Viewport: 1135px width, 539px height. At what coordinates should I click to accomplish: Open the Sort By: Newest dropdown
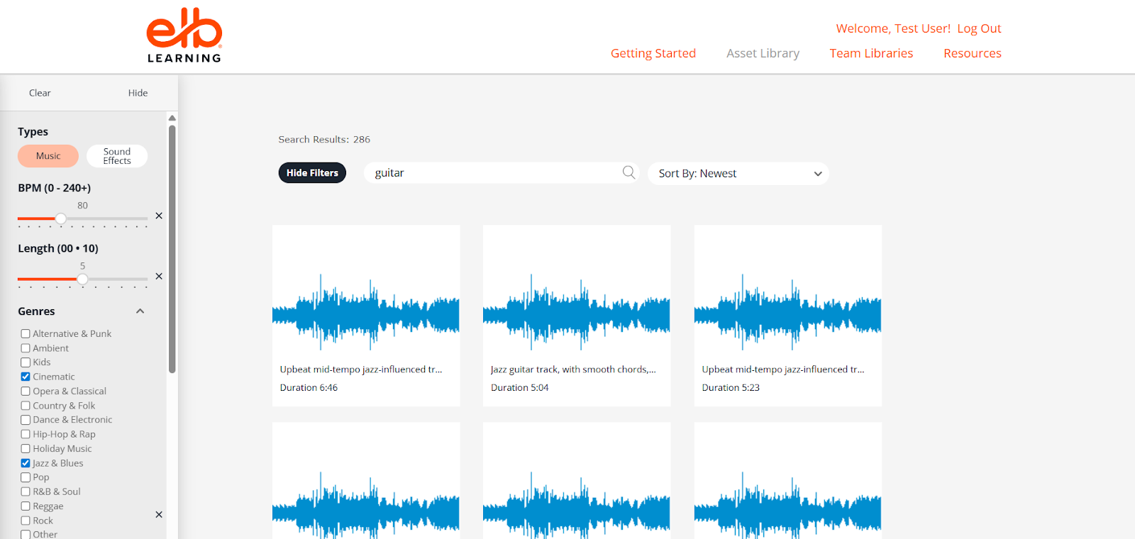coord(738,174)
